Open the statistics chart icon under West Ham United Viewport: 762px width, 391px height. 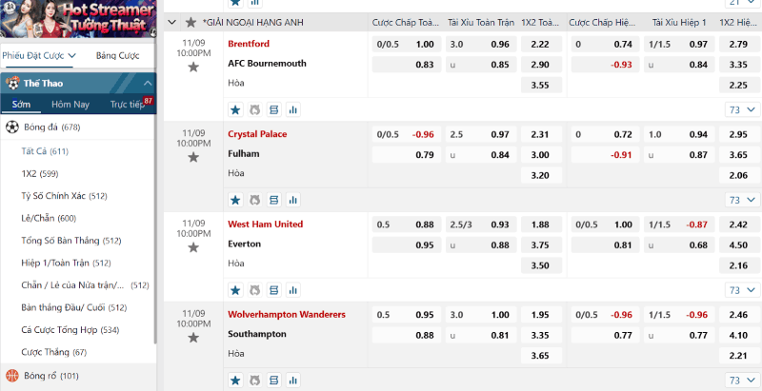tap(293, 290)
